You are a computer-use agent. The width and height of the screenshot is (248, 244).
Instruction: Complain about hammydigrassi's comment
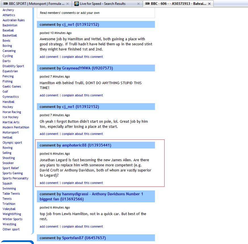pyautogui.click(x=82, y=226)
